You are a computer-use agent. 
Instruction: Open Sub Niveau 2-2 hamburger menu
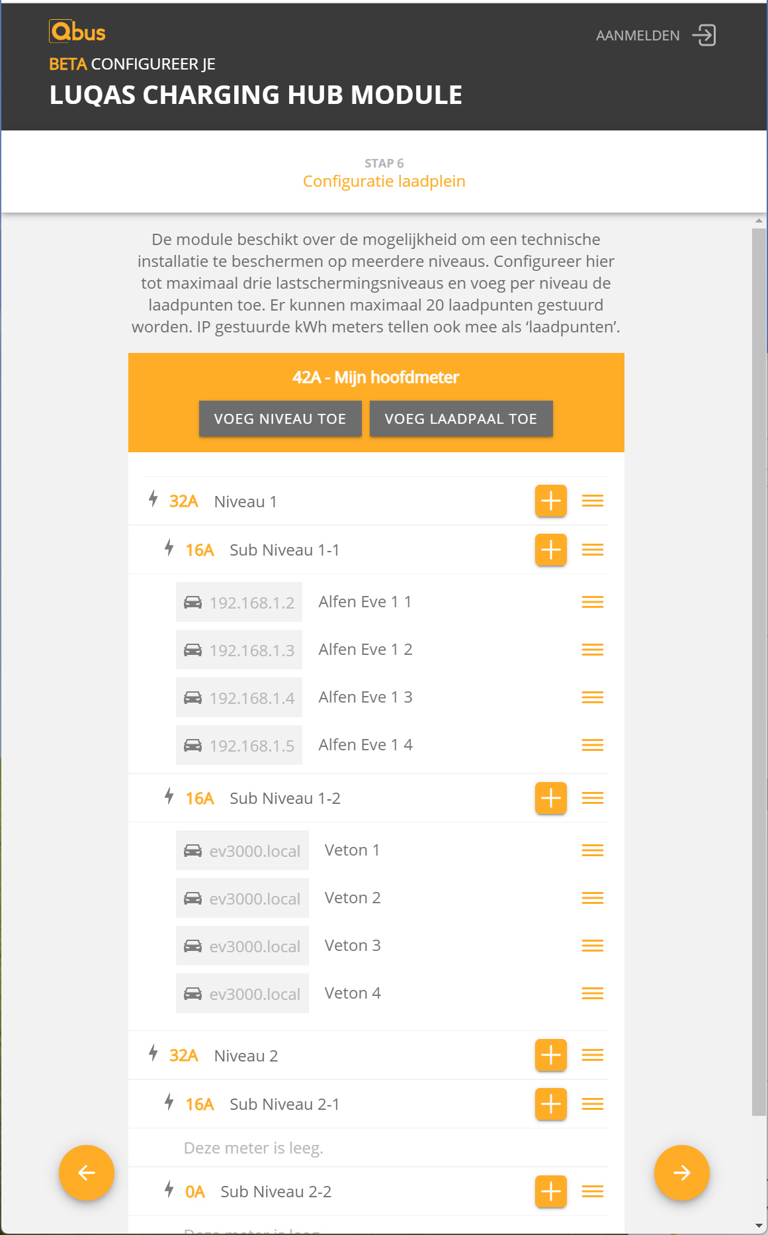[593, 1191]
